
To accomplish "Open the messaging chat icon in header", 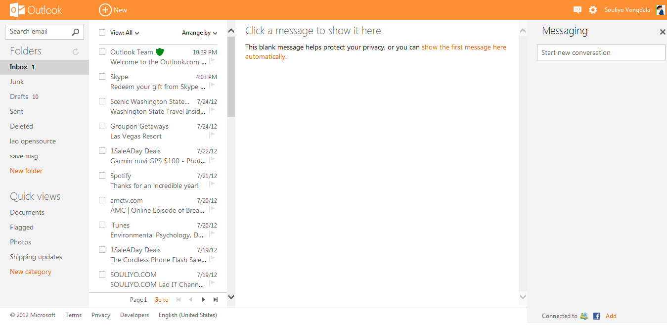I will pos(577,10).
